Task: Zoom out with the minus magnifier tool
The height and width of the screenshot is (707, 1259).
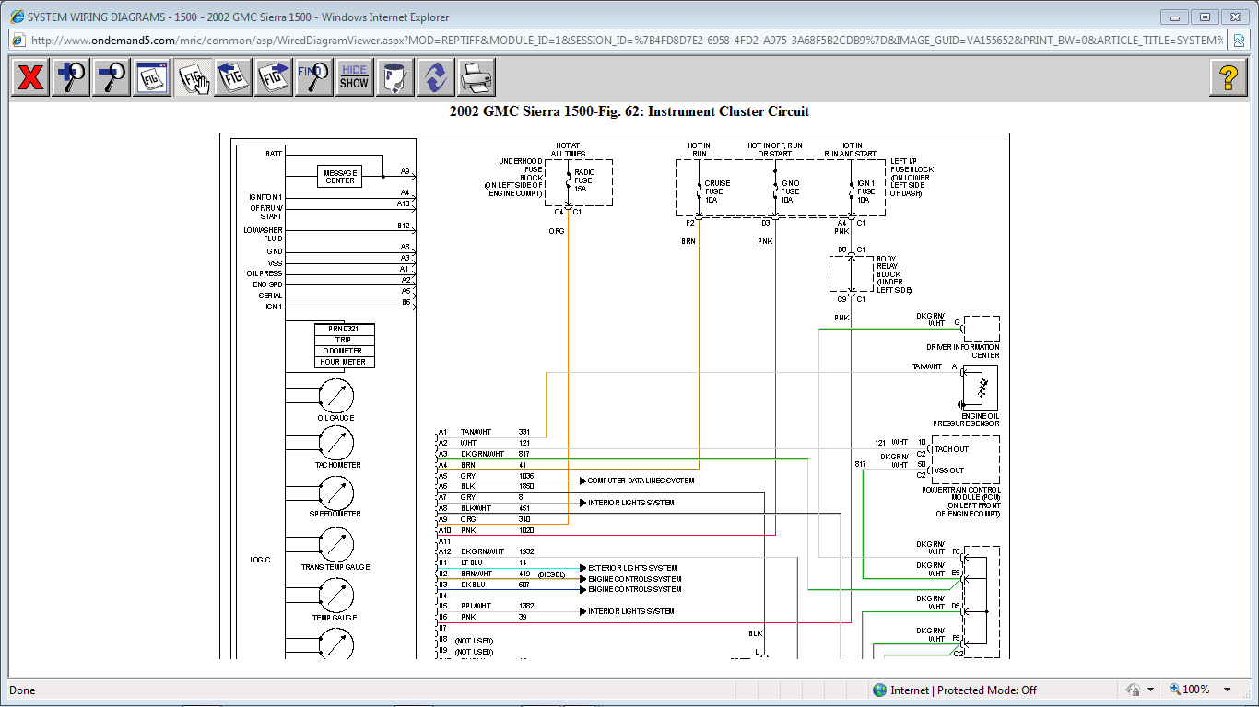Action: [x=112, y=77]
